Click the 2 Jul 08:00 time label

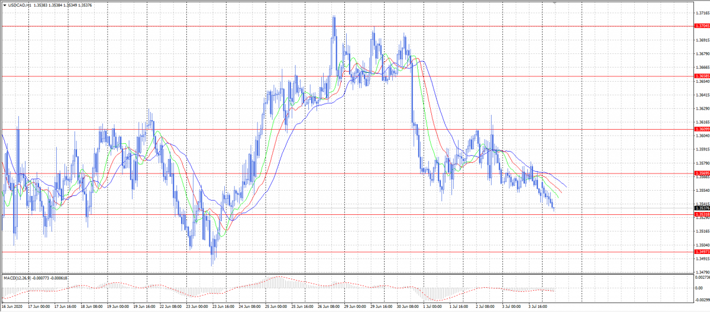484,307
